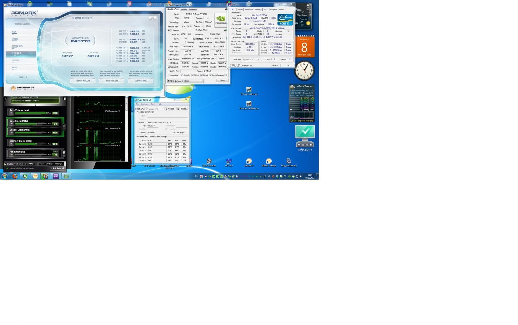Click Memory Clock value field 2075
The image size is (518, 325).
pyautogui.click(x=55, y=144)
